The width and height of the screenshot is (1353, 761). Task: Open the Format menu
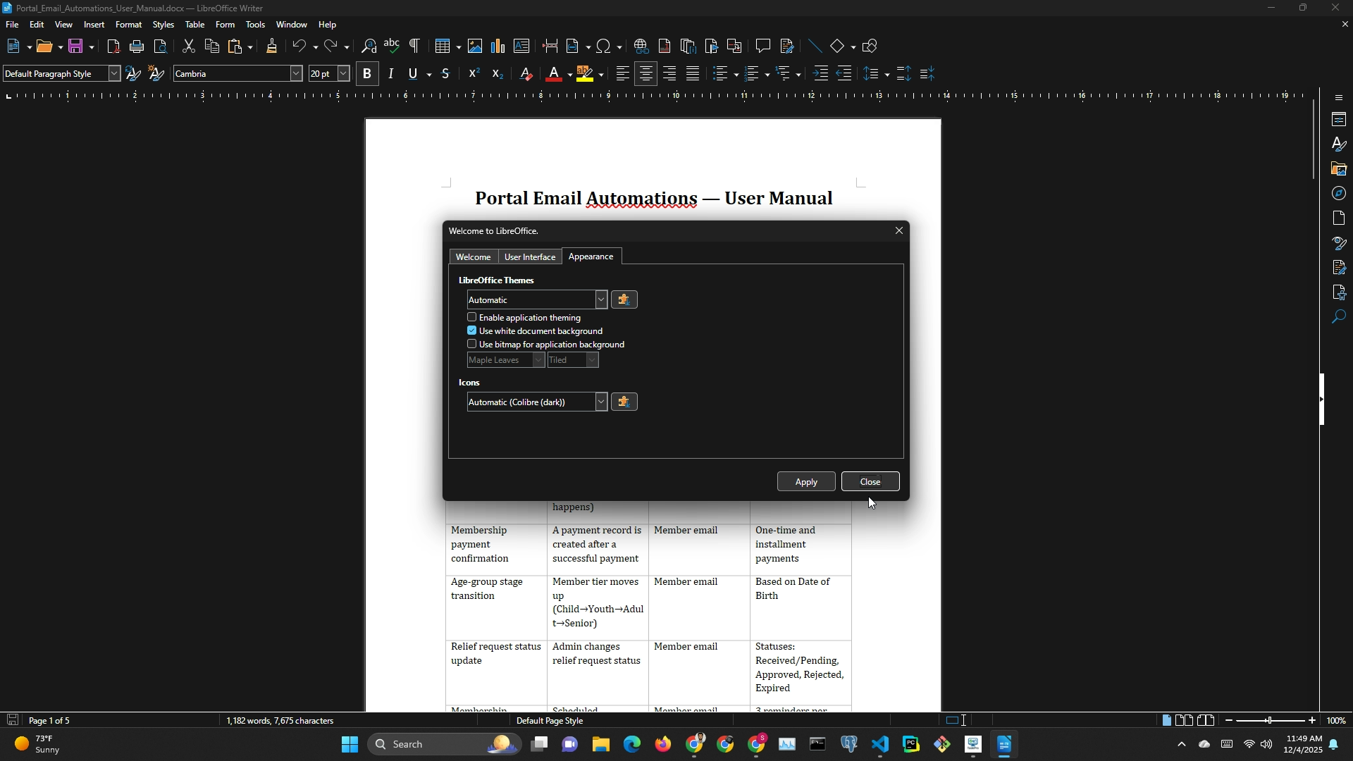pos(128,25)
